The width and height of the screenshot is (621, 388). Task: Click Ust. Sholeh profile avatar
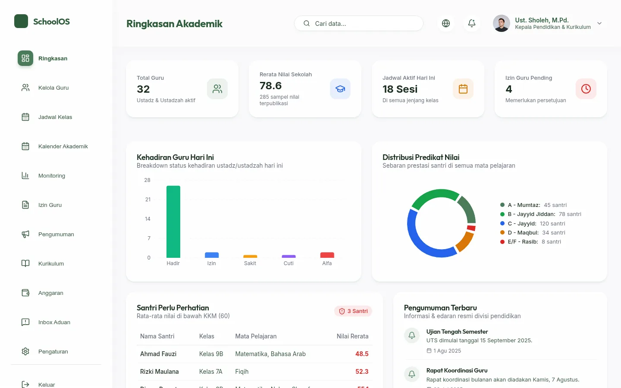click(502, 23)
